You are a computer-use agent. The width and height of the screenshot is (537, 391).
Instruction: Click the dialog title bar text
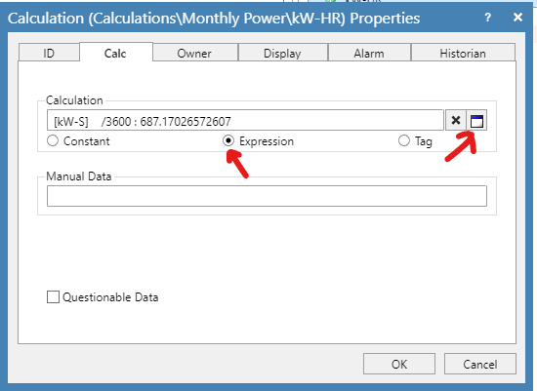pyautogui.click(x=214, y=18)
